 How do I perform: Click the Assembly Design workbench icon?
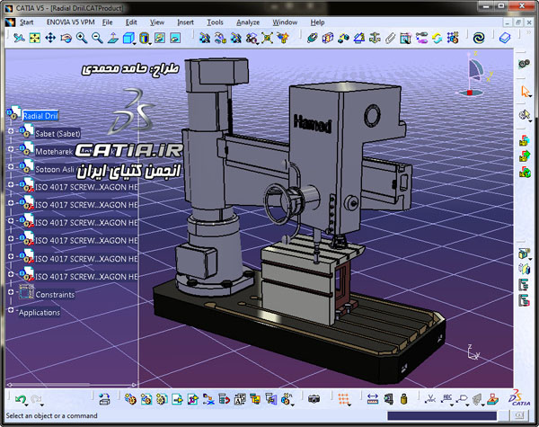click(524, 64)
